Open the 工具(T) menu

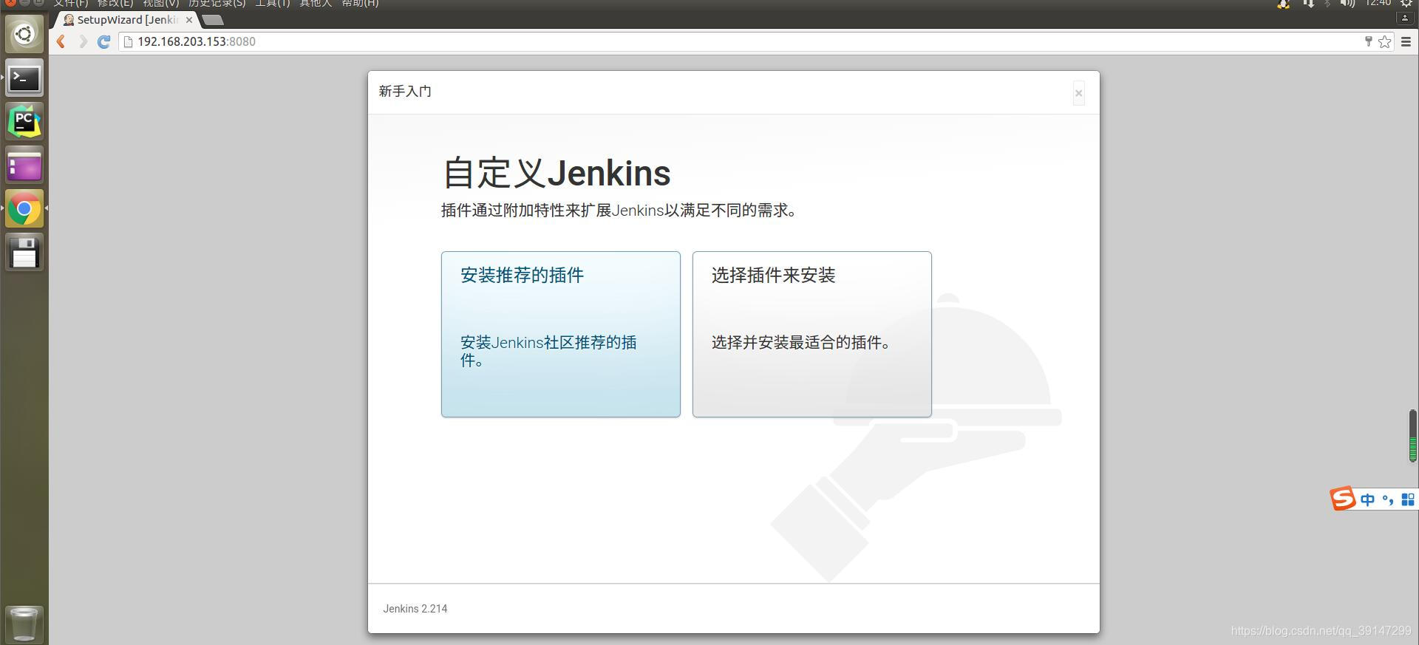(273, 4)
